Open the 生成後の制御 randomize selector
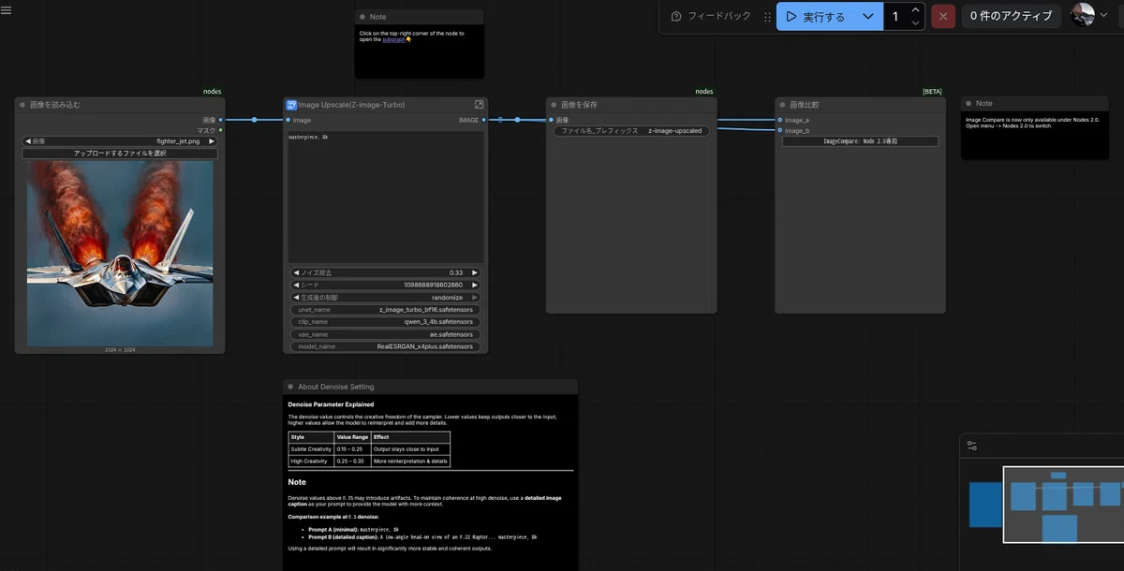 pyautogui.click(x=386, y=297)
